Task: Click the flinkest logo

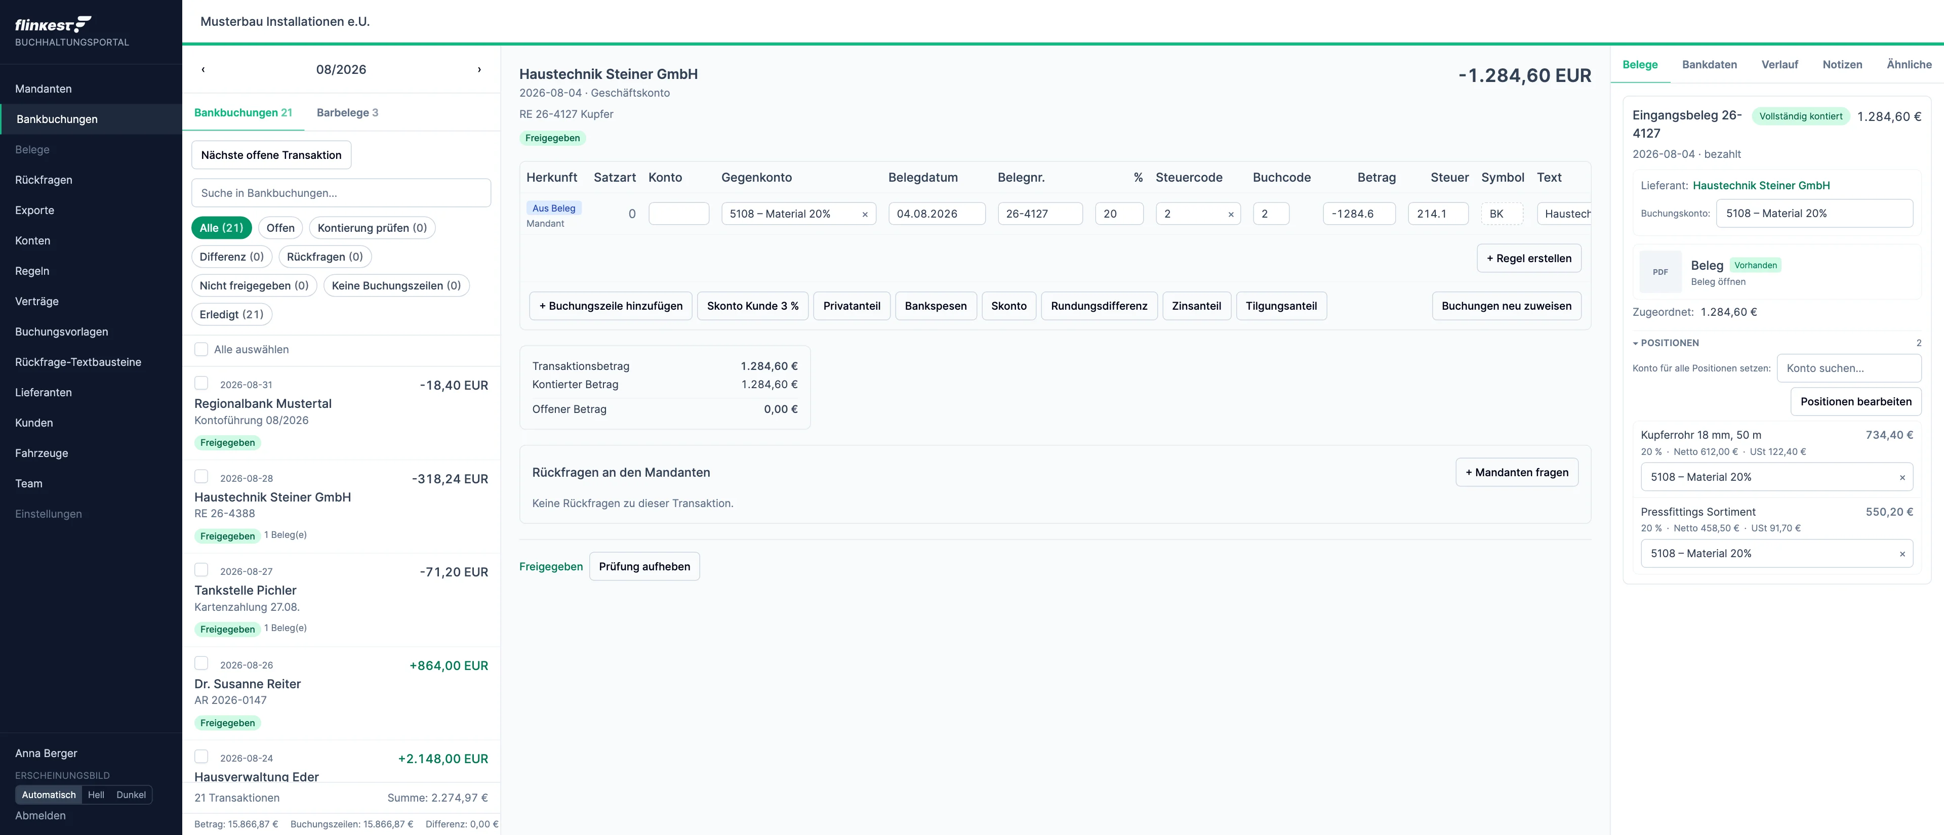Action: (x=53, y=25)
